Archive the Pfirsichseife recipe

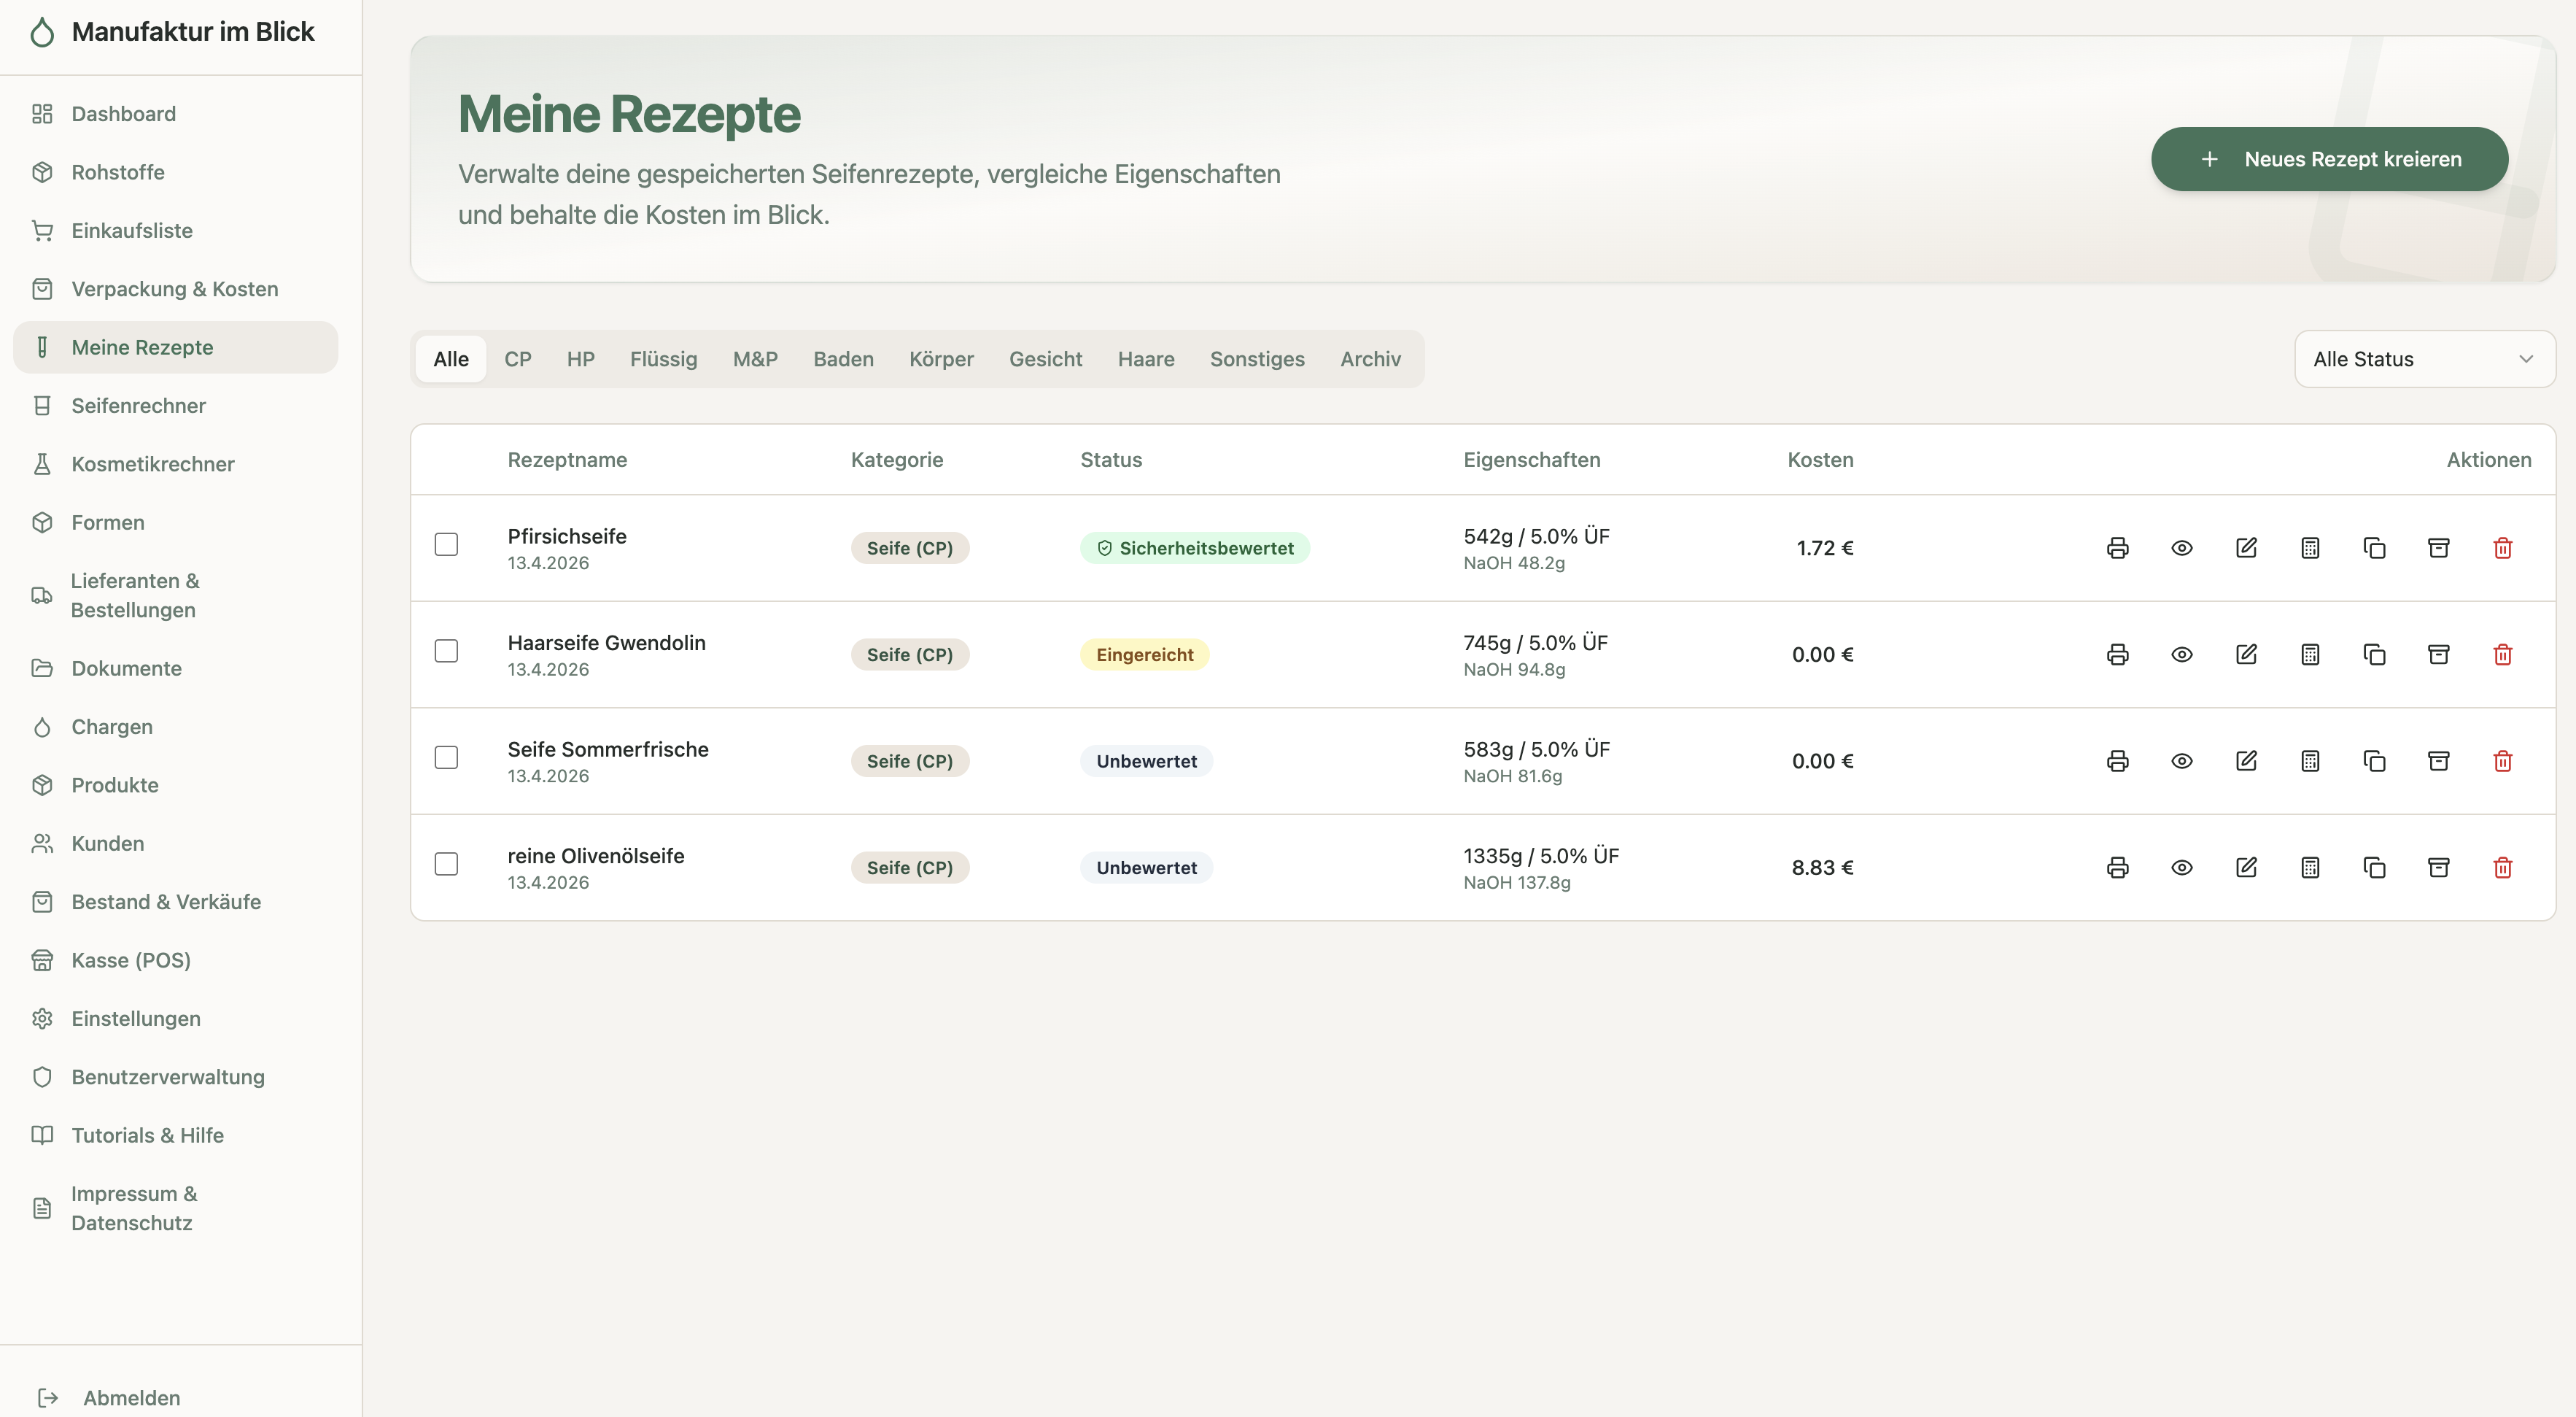tap(2439, 547)
